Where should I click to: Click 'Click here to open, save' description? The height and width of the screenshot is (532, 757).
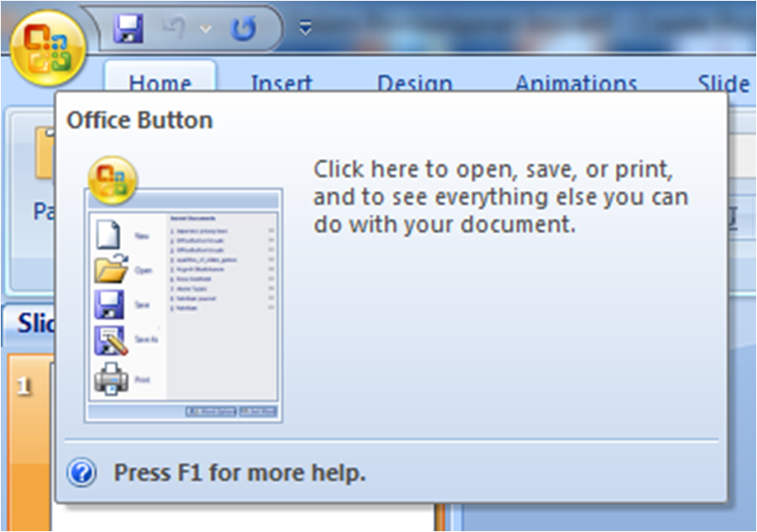pos(501,198)
